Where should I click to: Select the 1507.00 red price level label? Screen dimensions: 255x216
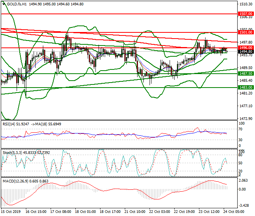246,14
